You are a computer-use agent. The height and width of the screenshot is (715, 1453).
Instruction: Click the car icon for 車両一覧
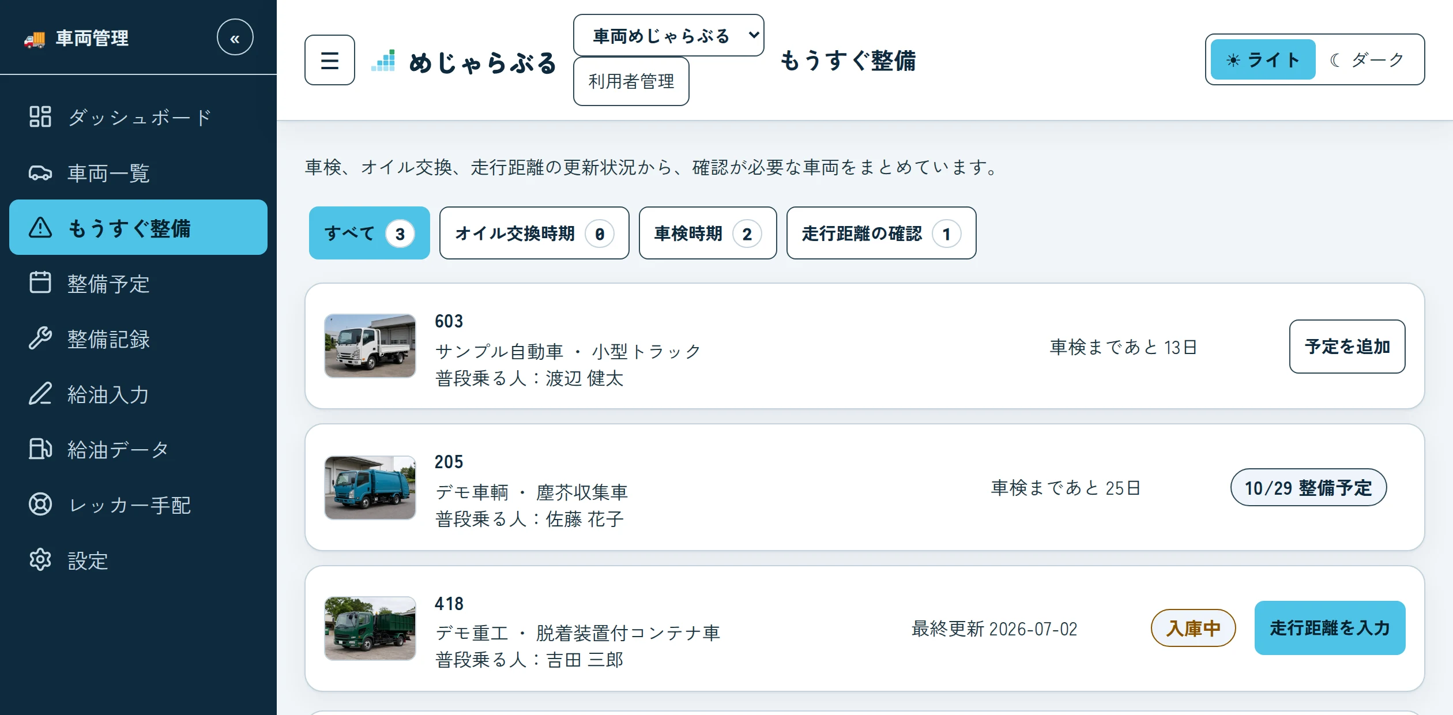[x=40, y=172]
